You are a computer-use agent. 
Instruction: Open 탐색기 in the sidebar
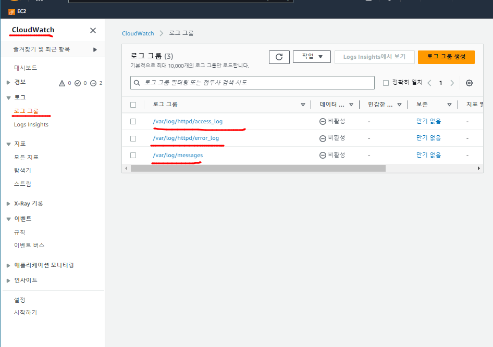point(22,170)
